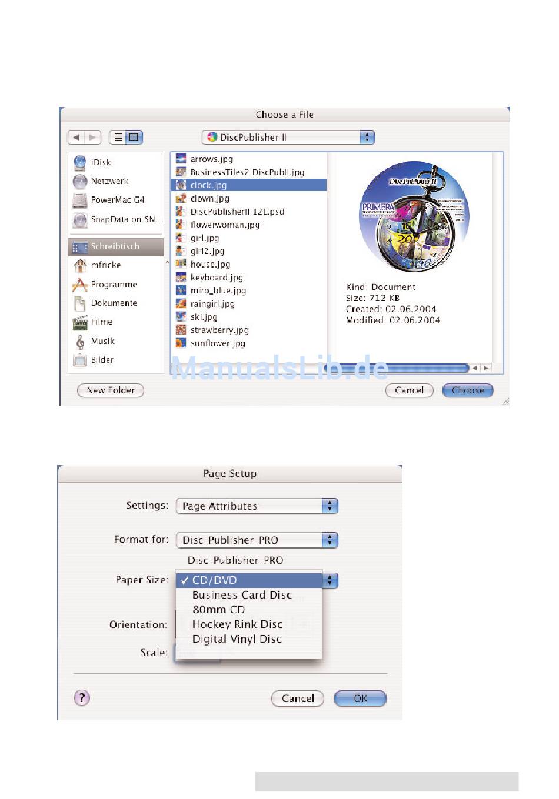Screen dimensions: 559x799
Task: Switch to list view icon
Action: (x=118, y=138)
